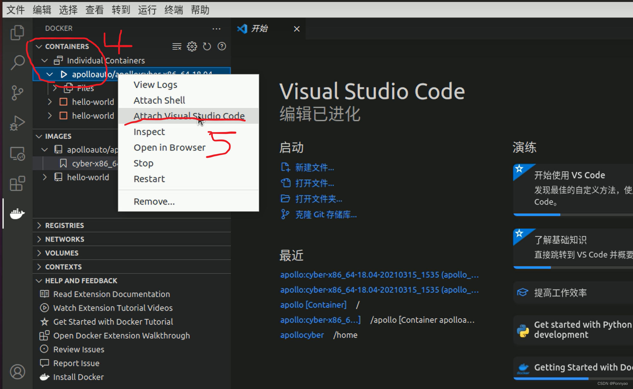Click the Docker extension help question-mark icon
633x389 pixels.
[x=222, y=46]
